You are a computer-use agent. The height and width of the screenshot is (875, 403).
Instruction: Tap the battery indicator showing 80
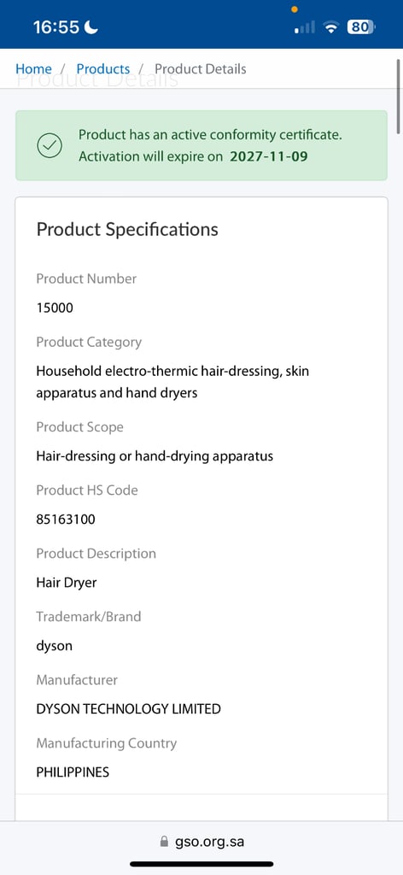[x=361, y=26]
